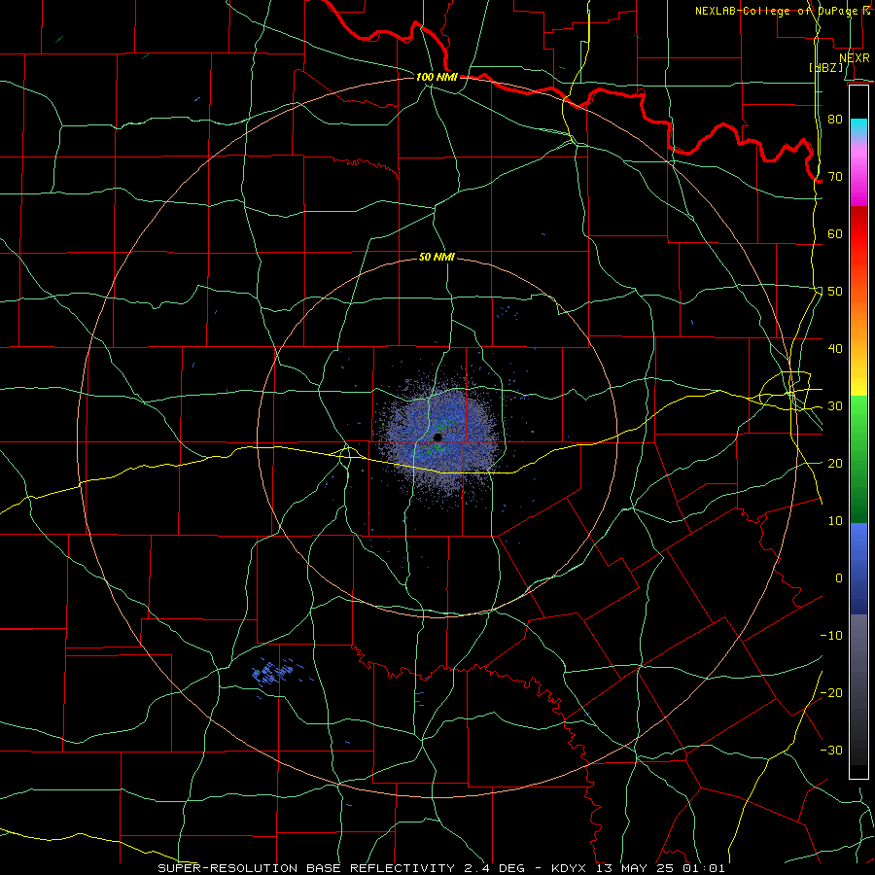Click the 0 value on the dBZ scale
The width and height of the screenshot is (875, 875).
(839, 578)
